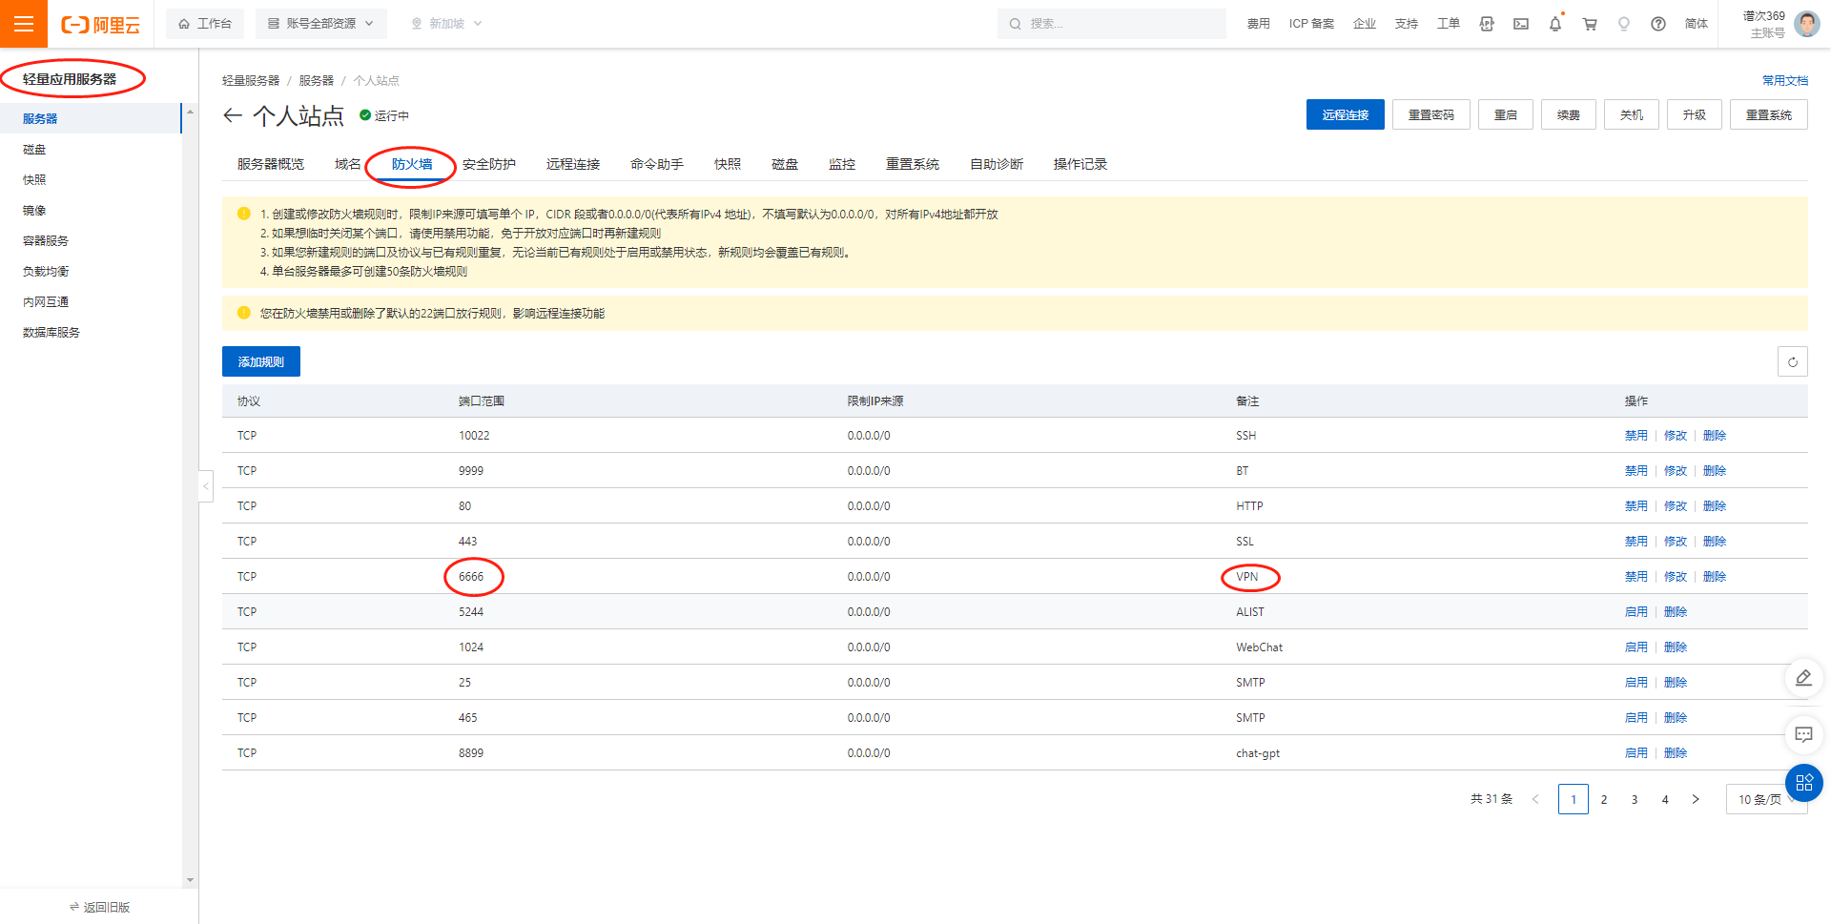The width and height of the screenshot is (1831, 924).
Task: Click the 远程连接 blue button
Action: (x=1346, y=114)
